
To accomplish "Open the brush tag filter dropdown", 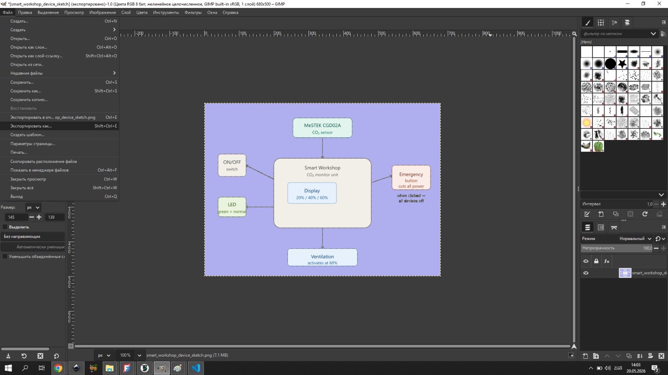I will pos(653,34).
